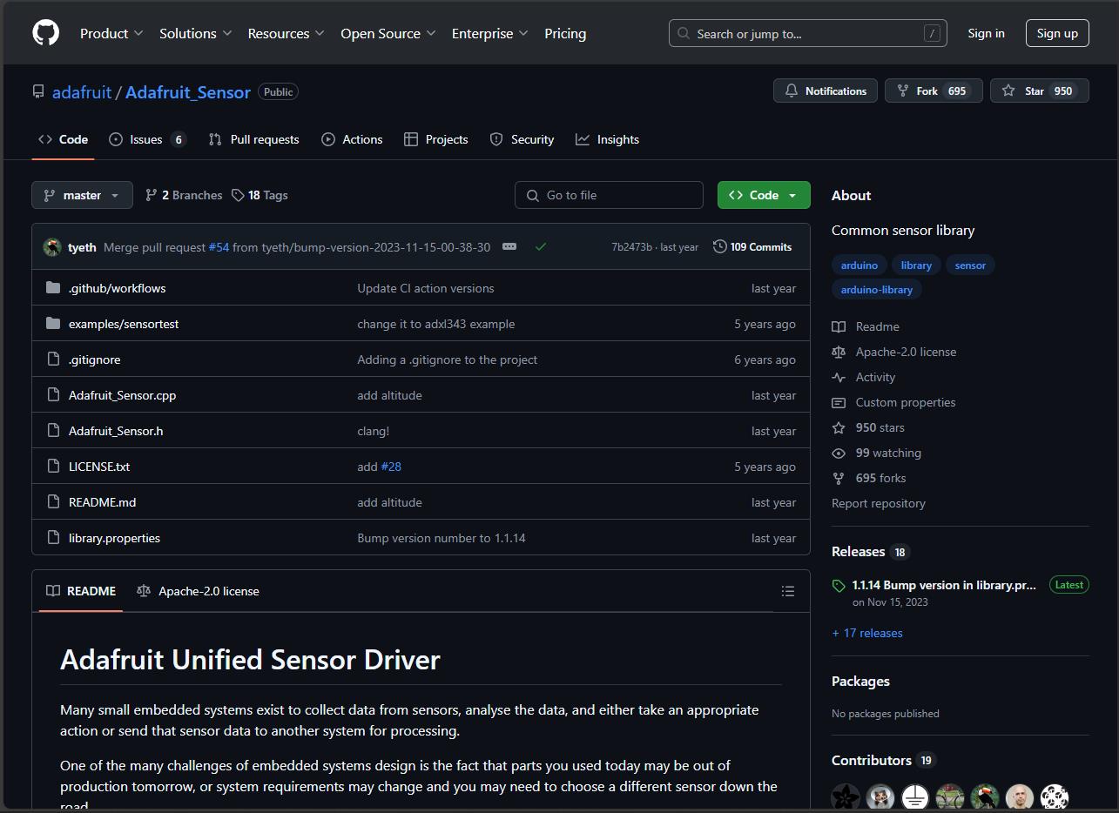Open the Projects tab
The image size is (1119, 813).
tap(435, 139)
